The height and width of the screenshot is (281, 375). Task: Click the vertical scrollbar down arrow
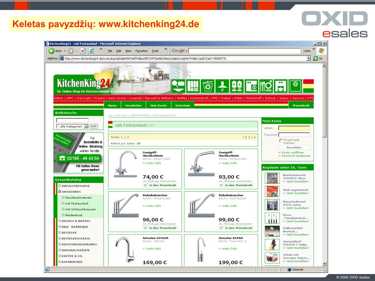pyautogui.click(x=324, y=264)
